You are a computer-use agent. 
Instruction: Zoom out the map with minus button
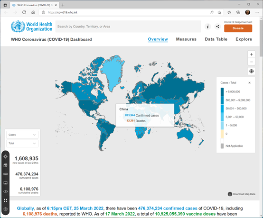click(252, 62)
